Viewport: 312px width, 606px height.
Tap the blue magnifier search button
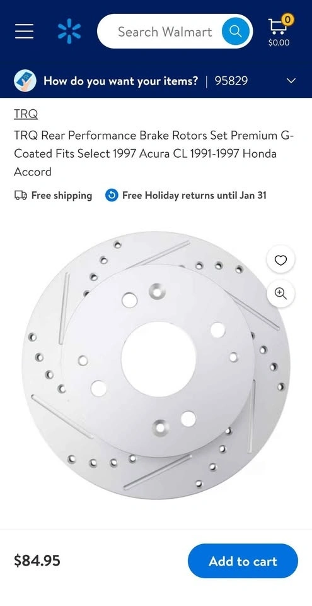(234, 32)
